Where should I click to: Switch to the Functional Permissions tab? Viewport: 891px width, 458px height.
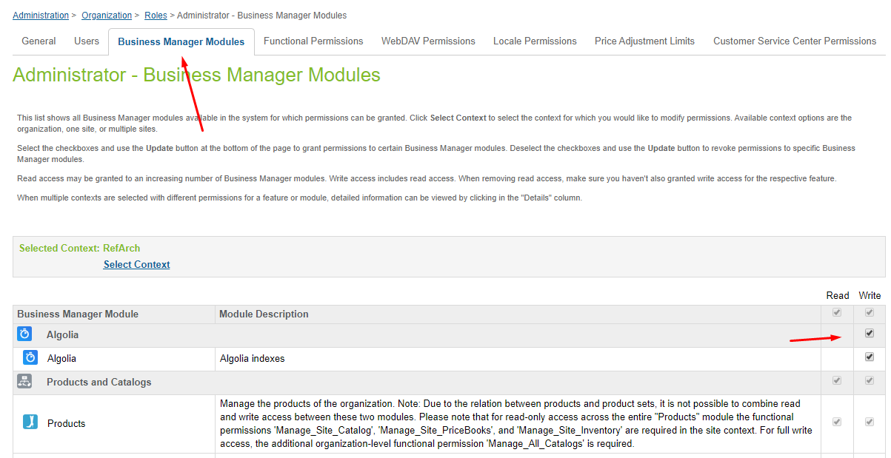click(x=313, y=41)
